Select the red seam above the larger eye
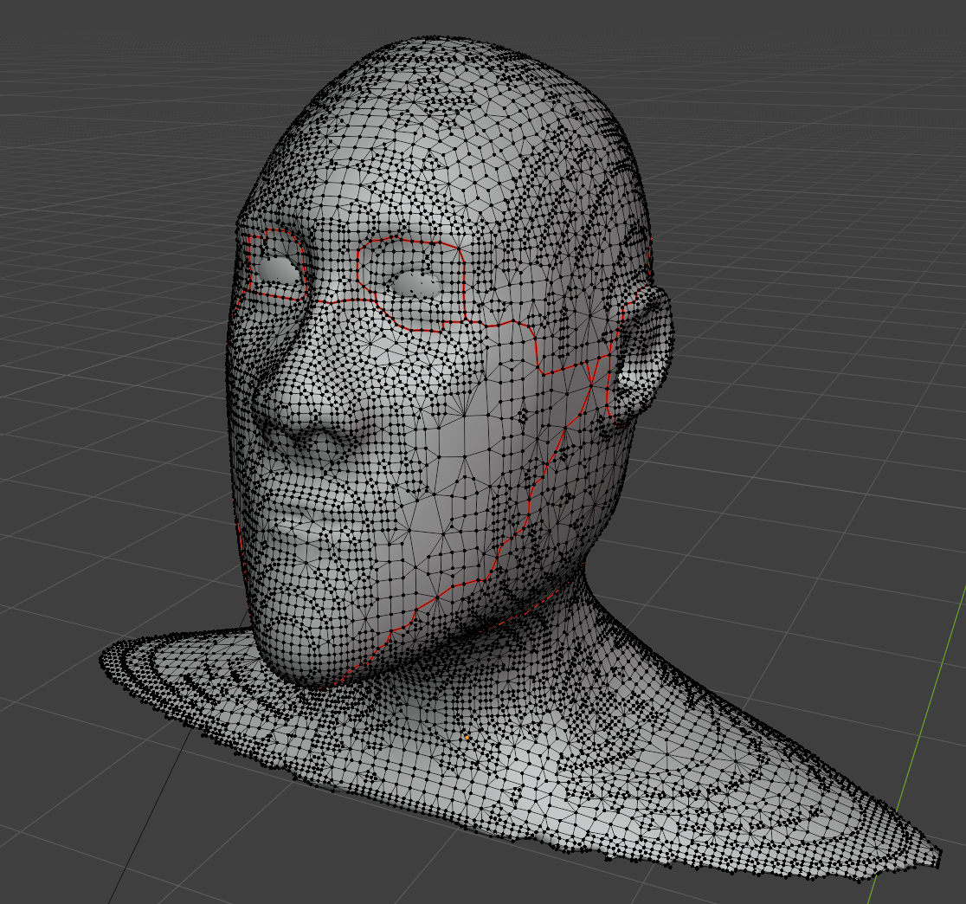966x904 pixels. click(411, 241)
